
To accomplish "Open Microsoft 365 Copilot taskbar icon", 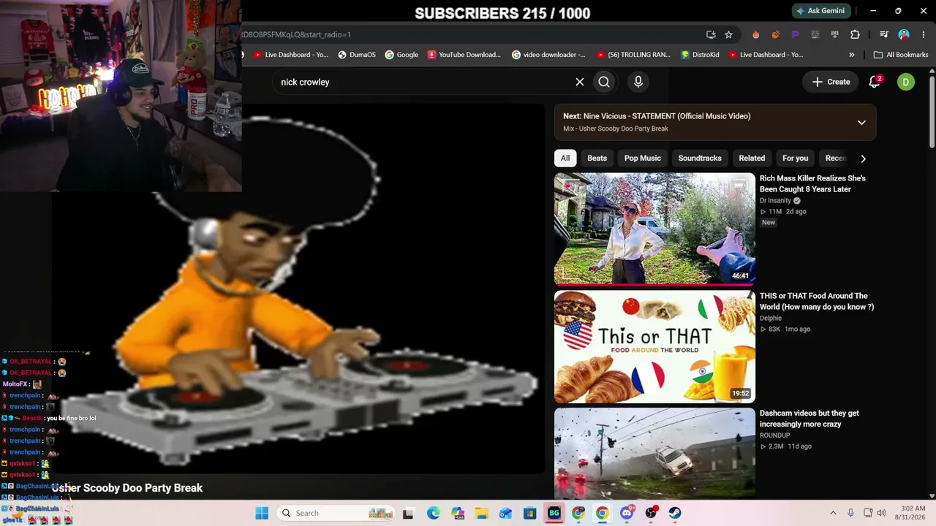I will coord(458,513).
